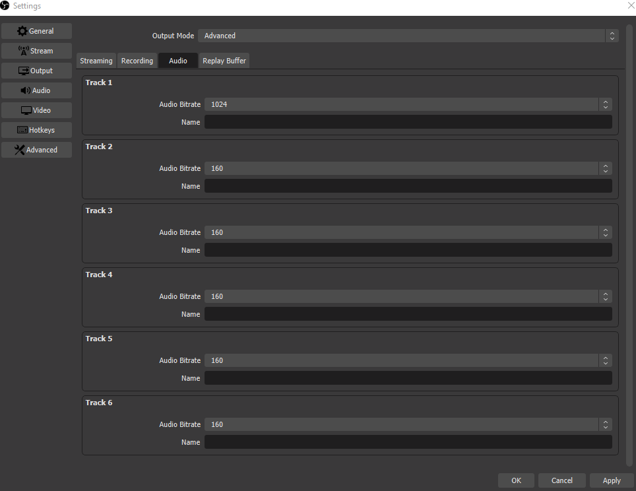Image resolution: width=636 pixels, height=491 pixels.
Task: Open Track 1 Audio Bitrate dropdown
Action: click(408, 104)
